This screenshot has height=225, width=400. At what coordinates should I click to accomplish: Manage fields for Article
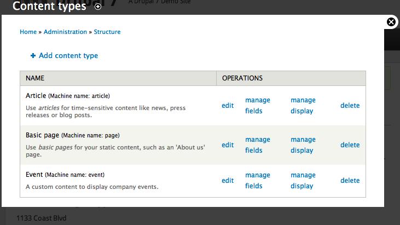(258, 106)
